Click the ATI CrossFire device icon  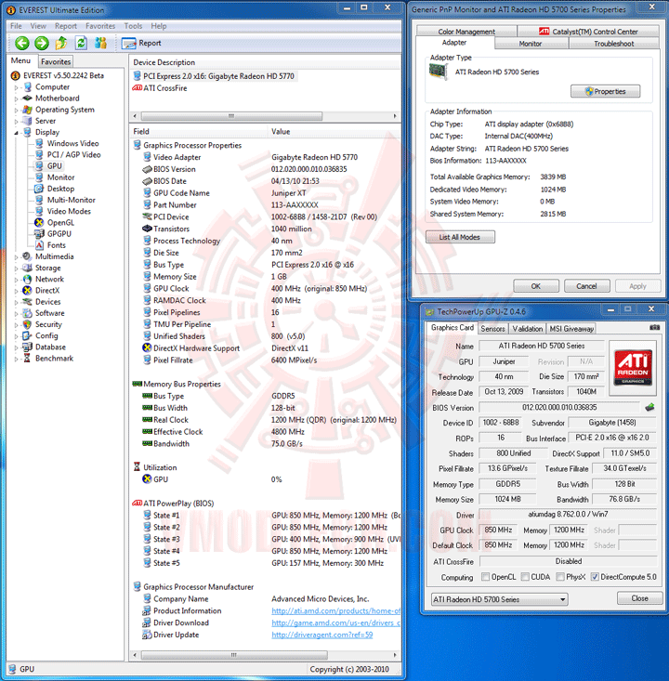[x=137, y=87]
